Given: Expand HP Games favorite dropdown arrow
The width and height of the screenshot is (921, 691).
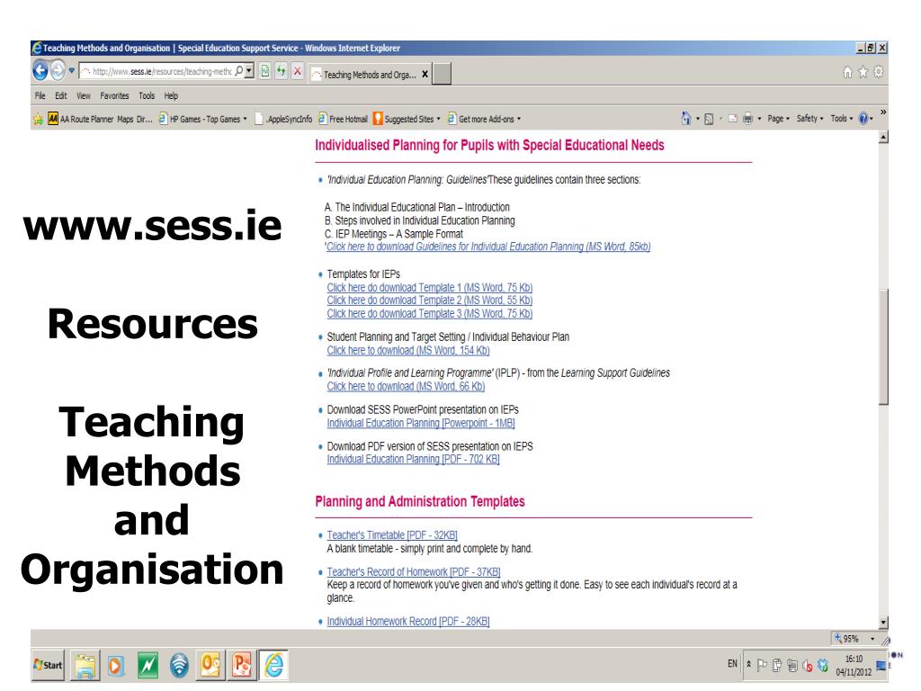Looking at the screenshot, I should tap(245, 120).
